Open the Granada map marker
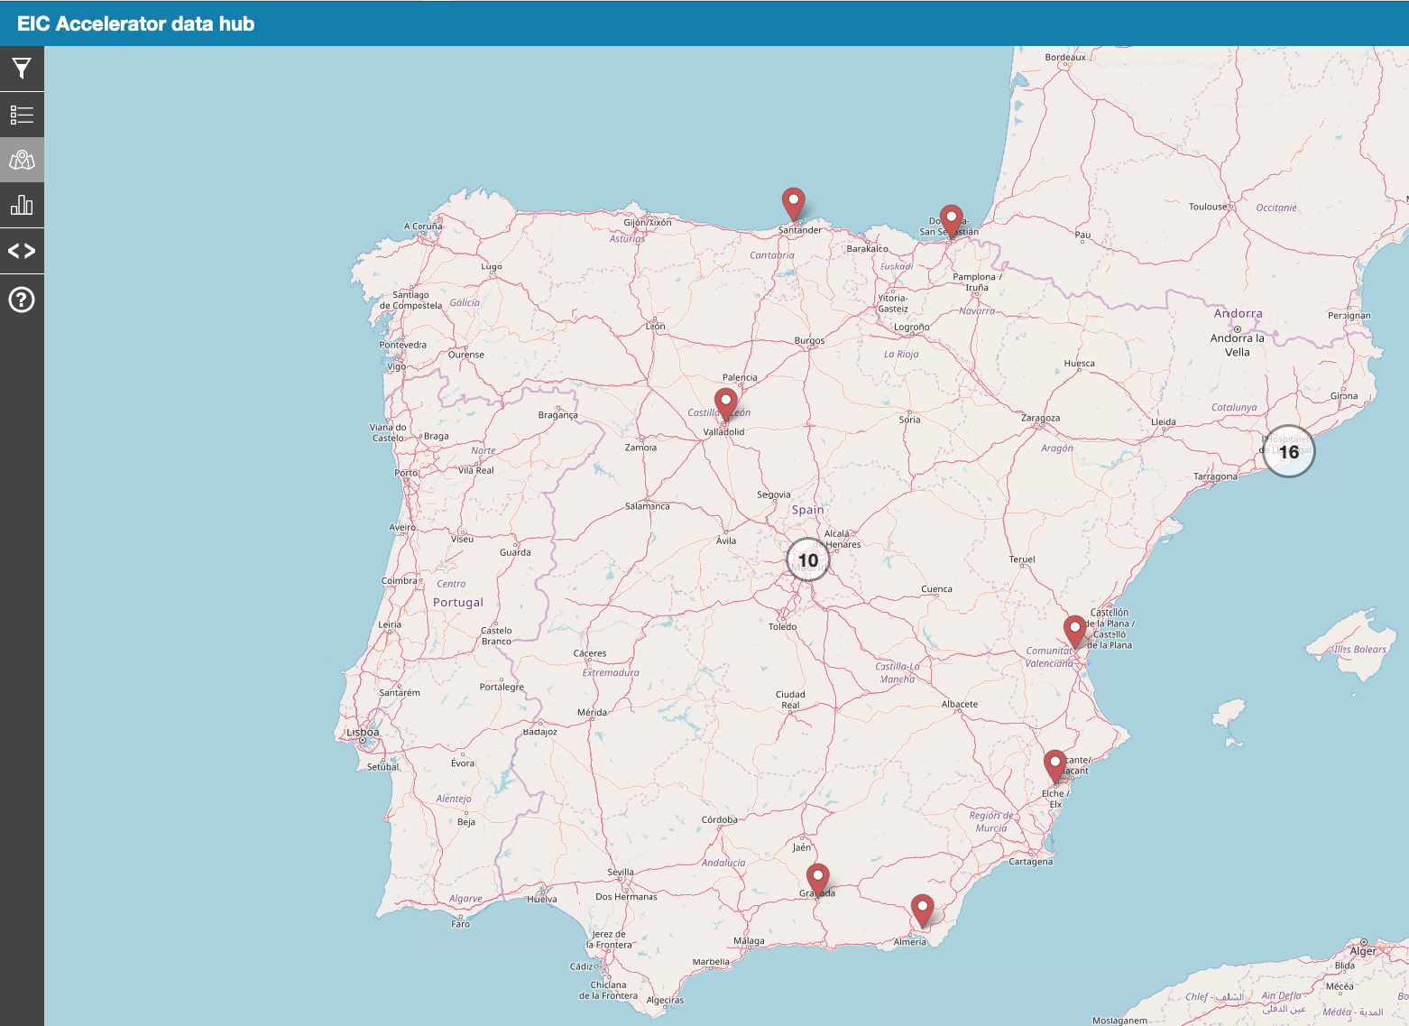1409x1026 pixels. (817, 878)
